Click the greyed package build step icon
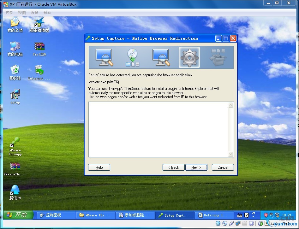 click(x=218, y=57)
